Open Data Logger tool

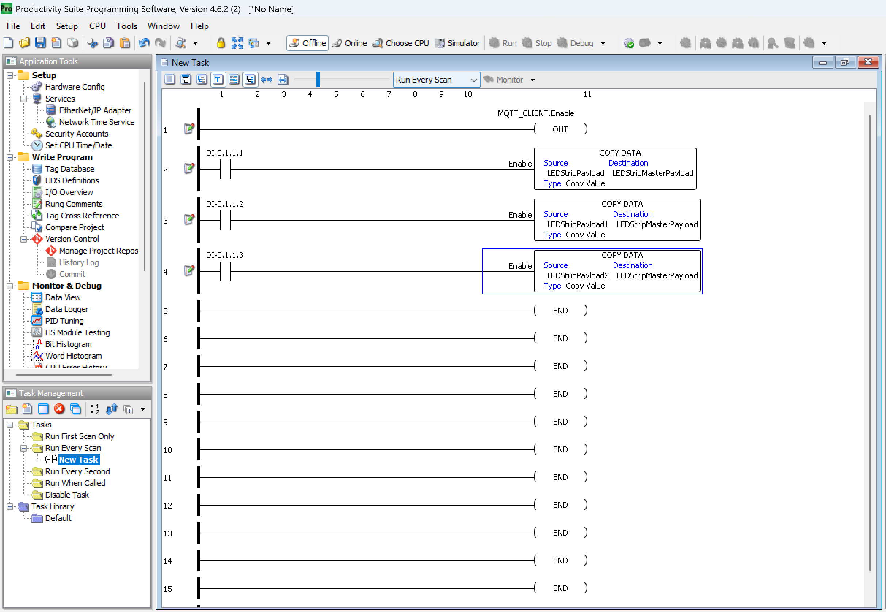[67, 309]
